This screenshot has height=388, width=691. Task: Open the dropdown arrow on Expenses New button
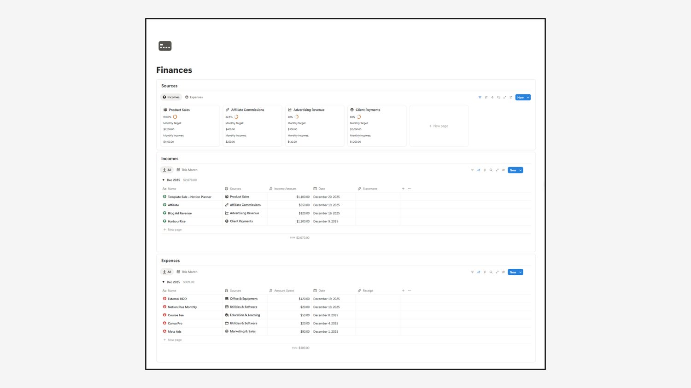point(521,272)
